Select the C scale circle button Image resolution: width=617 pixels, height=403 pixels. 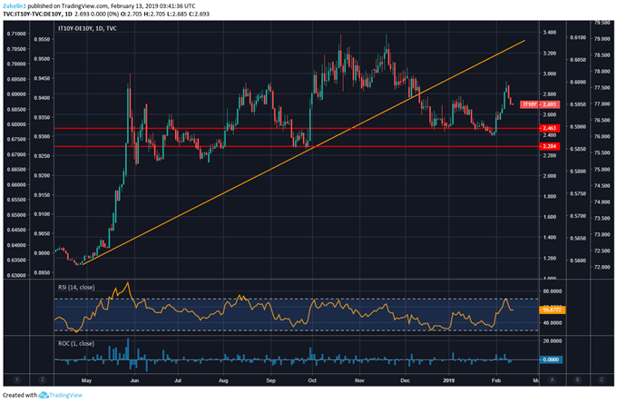pos(602,379)
